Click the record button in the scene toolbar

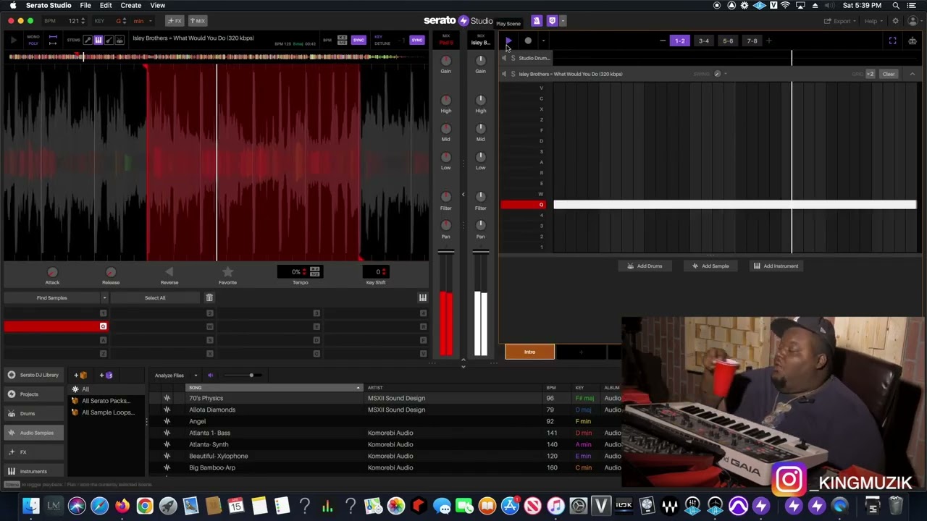pyautogui.click(x=528, y=41)
